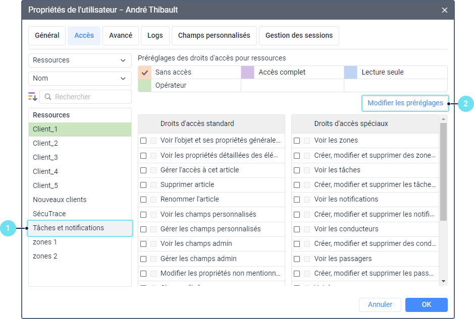Expand the Nom sort dropdown
Image resolution: width=474 pixels, height=319 pixels.
[80, 79]
